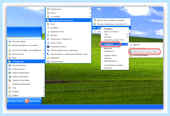The height and width of the screenshot is (116, 170).
Task: Click the Калькулятор icon
Action: 48,43
